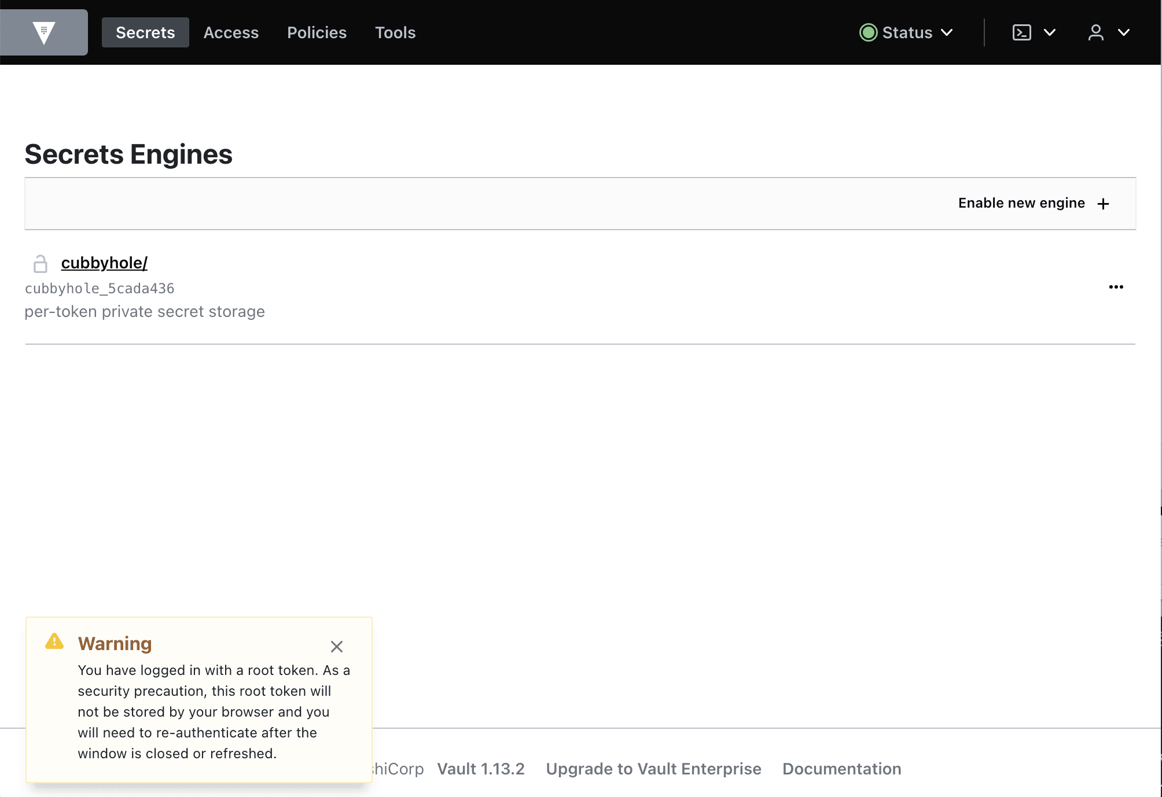Viewport: 1162px width, 797px height.
Task: Click the three-dot options for cubbyhole
Action: [1115, 287]
